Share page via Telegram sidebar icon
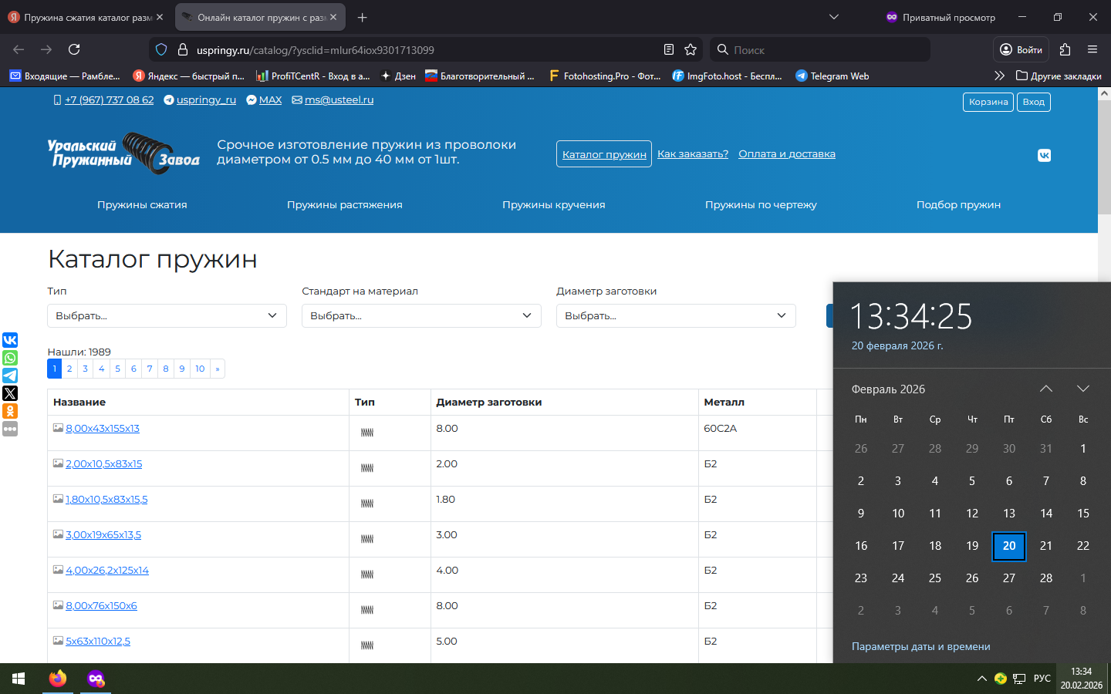This screenshot has height=694, width=1111. [x=10, y=376]
